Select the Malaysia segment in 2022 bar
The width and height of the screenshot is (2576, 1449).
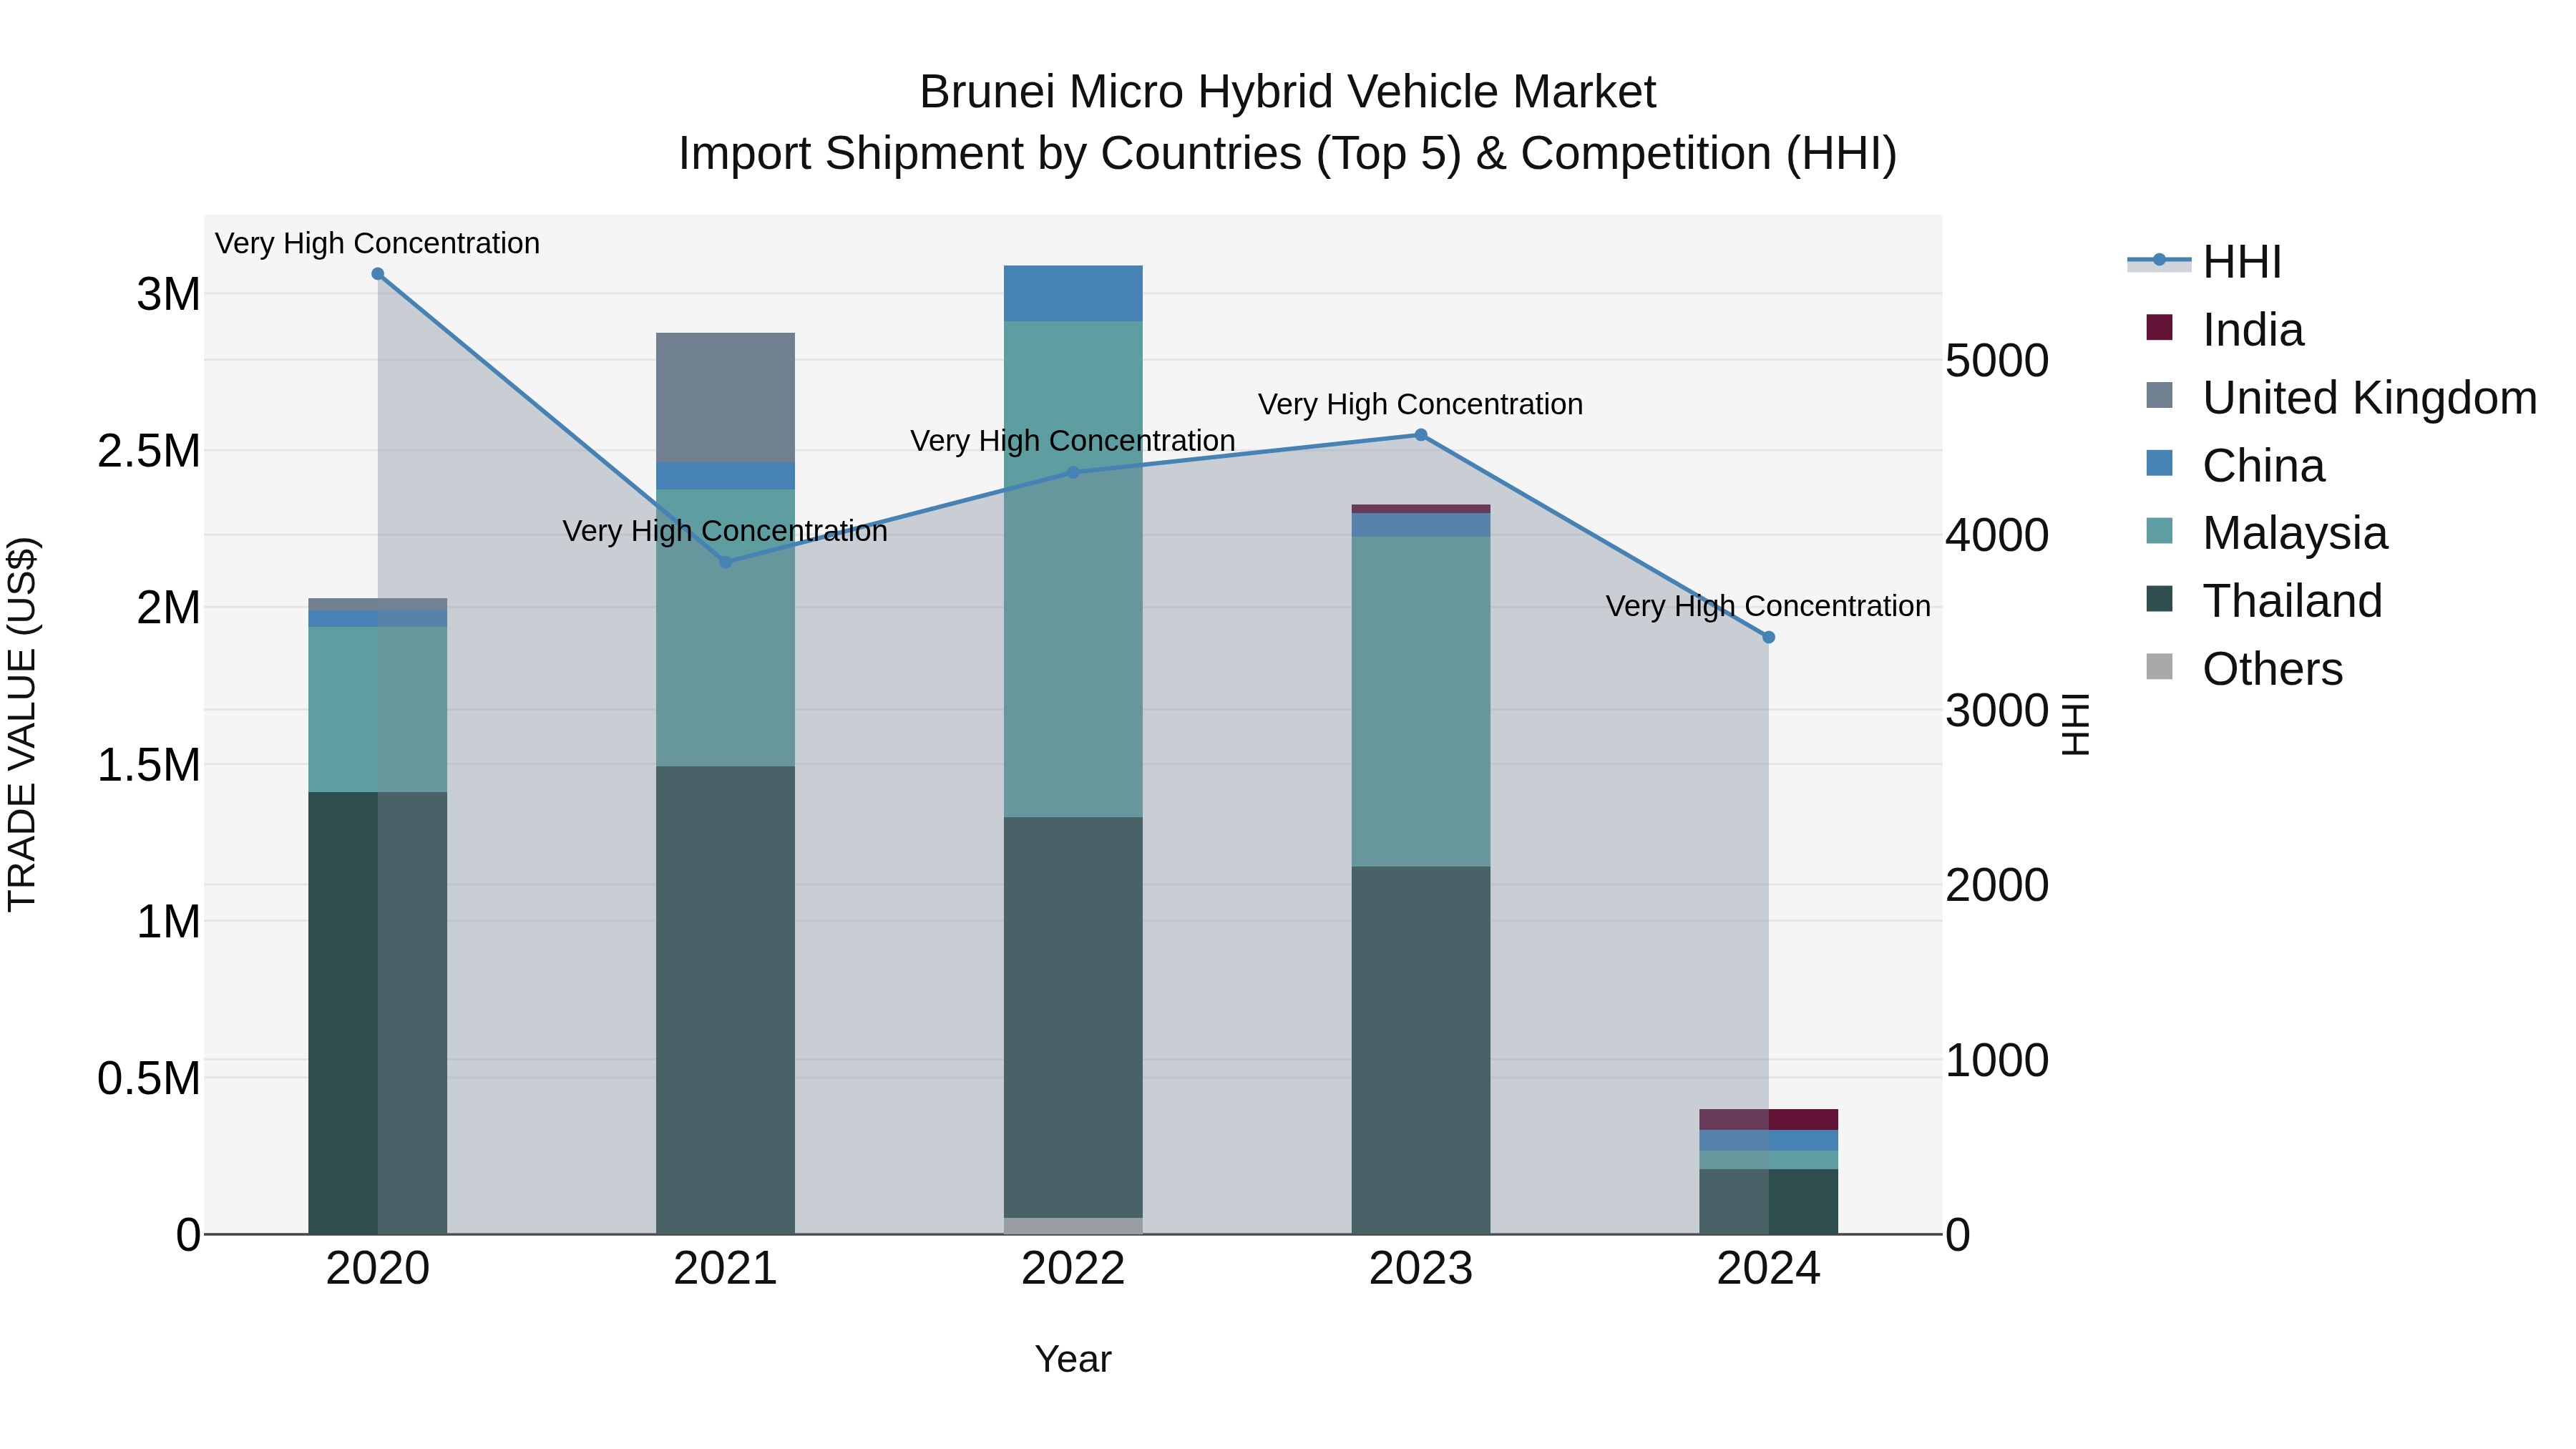(x=1073, y=570)
